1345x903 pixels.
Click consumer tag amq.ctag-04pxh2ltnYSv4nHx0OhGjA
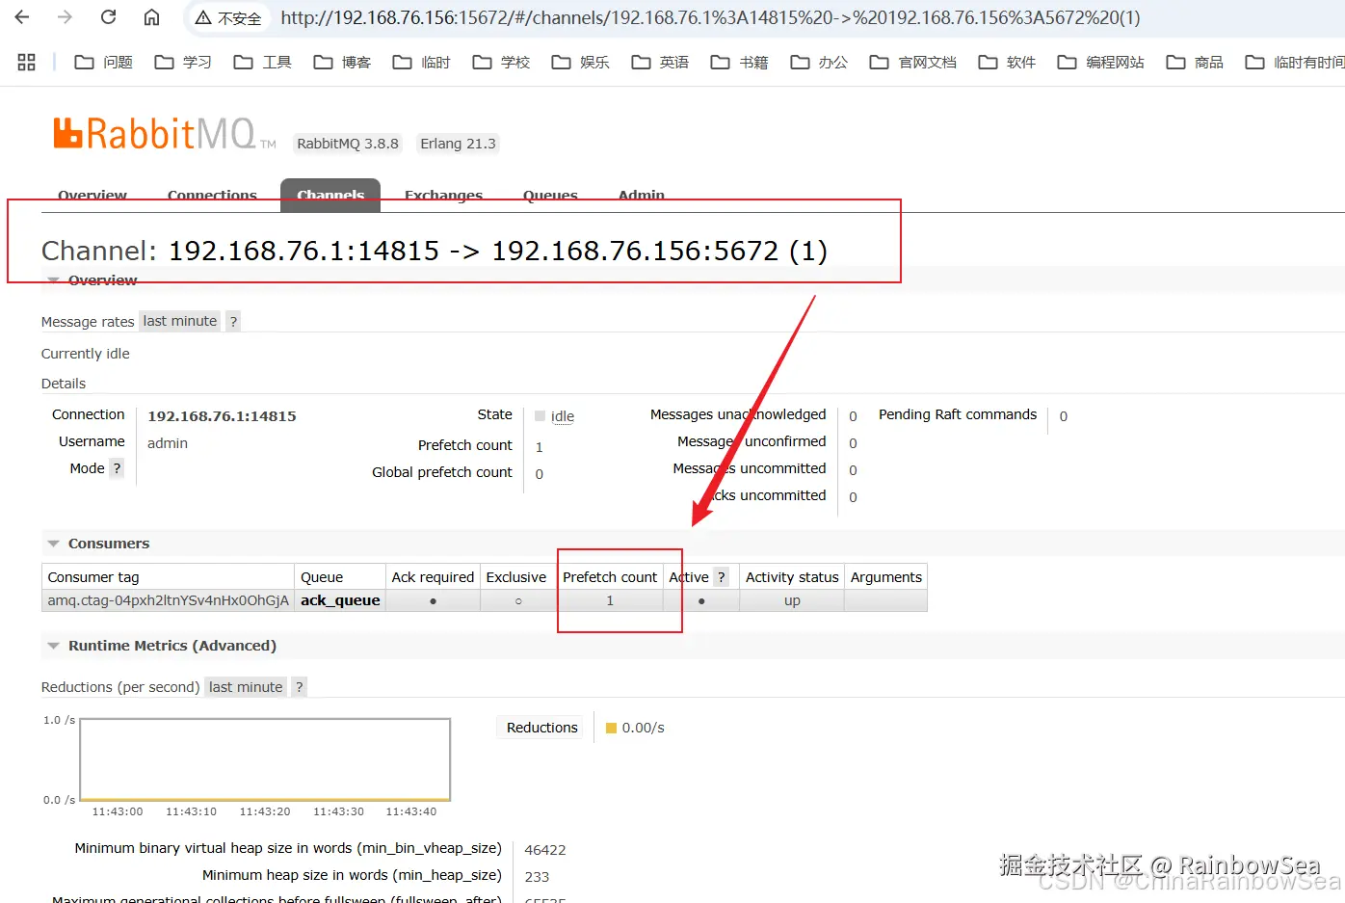168,600
